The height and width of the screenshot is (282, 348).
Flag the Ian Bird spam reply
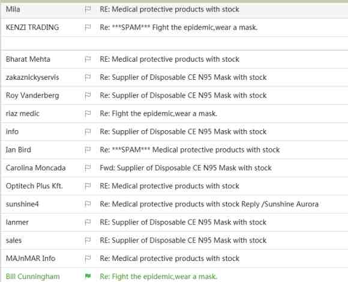pyautogui.click(x=88, y=150)
